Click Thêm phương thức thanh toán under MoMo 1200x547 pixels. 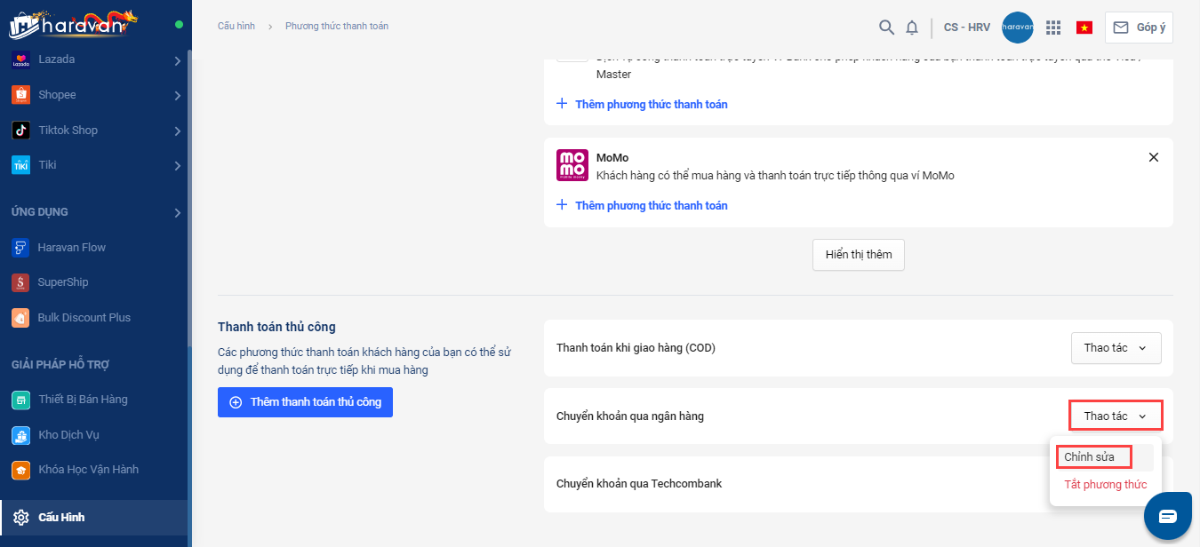(650, 205)
